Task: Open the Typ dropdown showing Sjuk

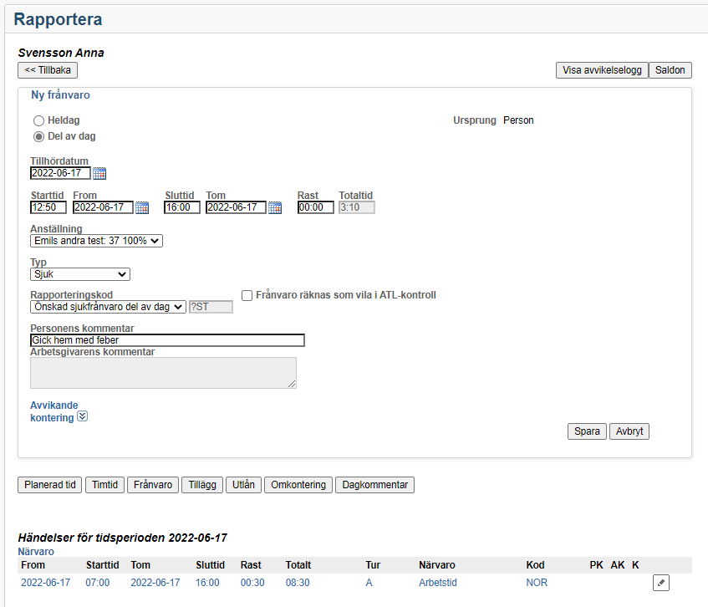Action: 79,274
